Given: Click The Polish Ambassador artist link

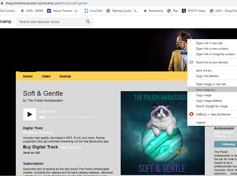Looking at the screenshot, I should tap(45, 101).
